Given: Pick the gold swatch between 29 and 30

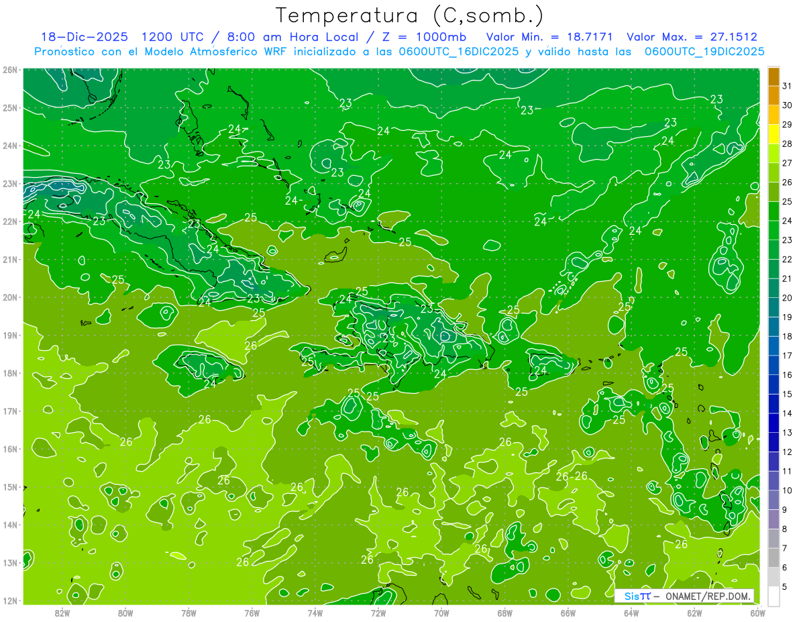Looking at the screenshot, I should pos(774,115).
